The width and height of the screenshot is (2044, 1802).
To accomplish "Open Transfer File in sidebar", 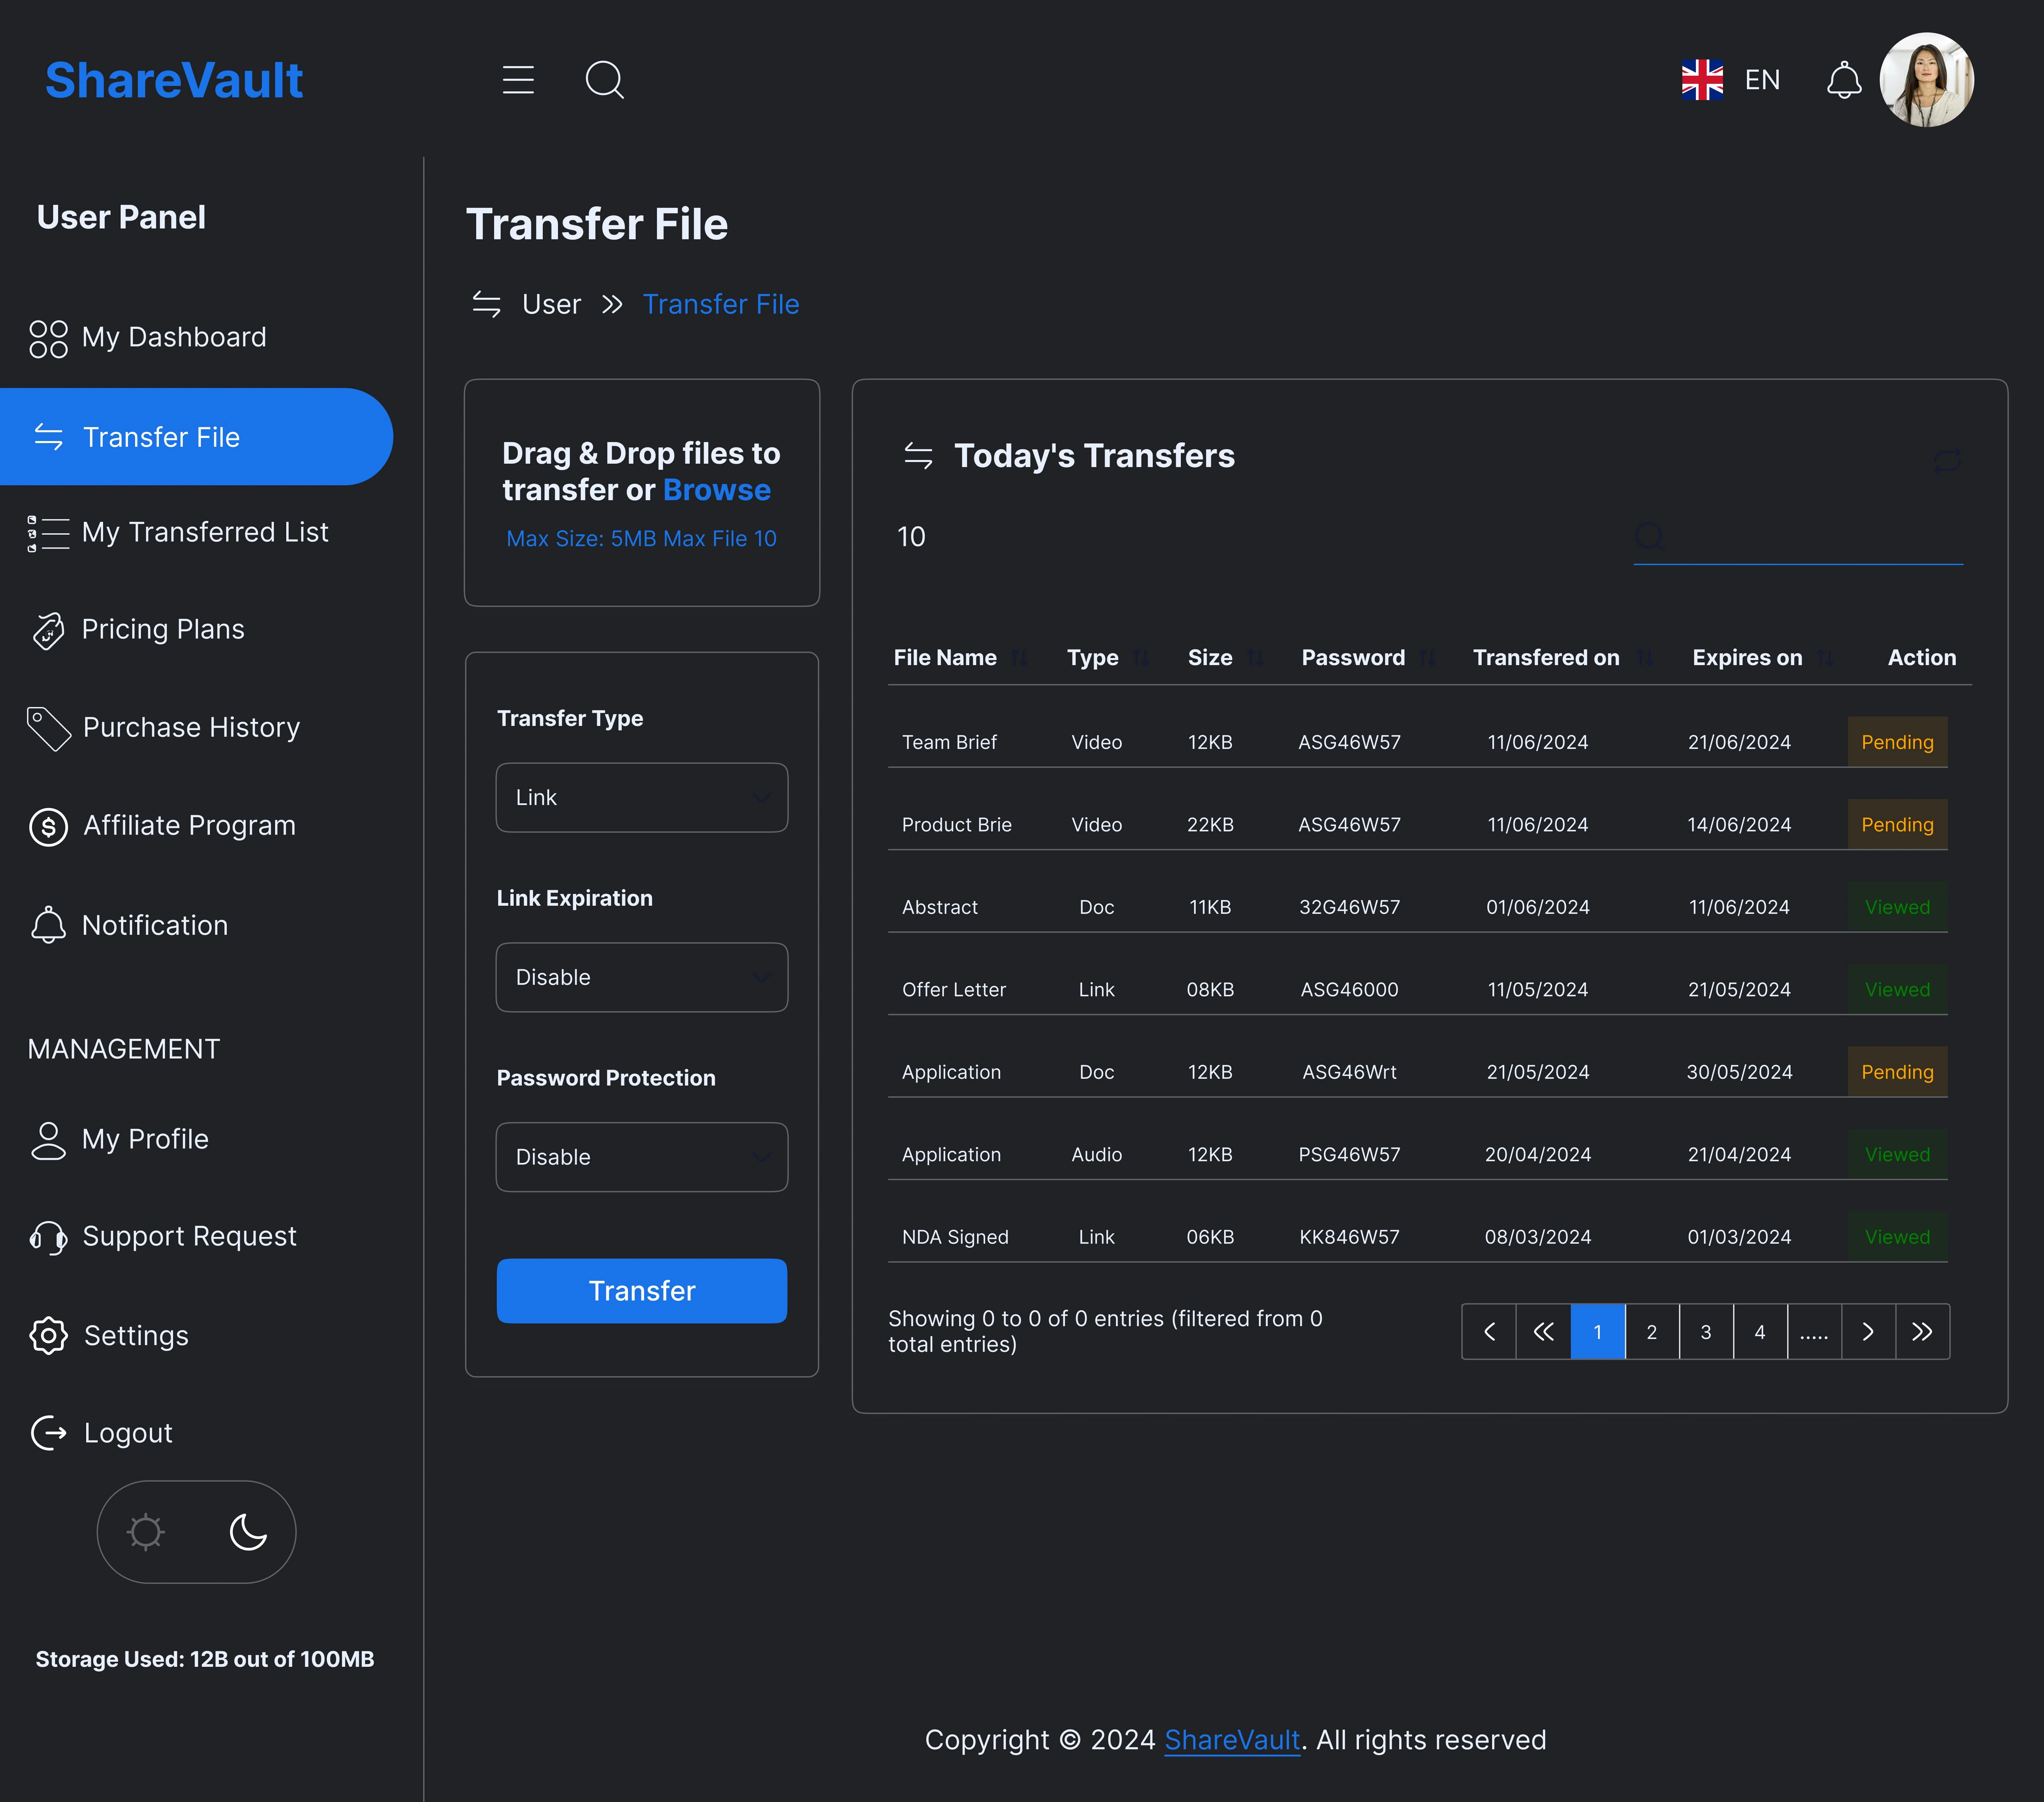I will [196, 437].
